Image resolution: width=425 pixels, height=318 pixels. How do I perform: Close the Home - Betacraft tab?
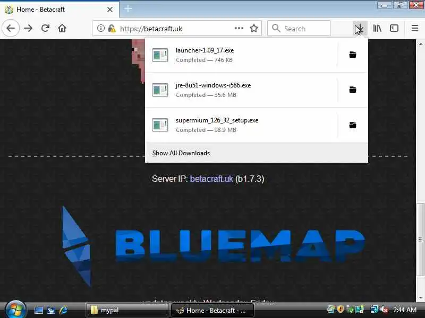pyautogui.click(x=110, y=10)
